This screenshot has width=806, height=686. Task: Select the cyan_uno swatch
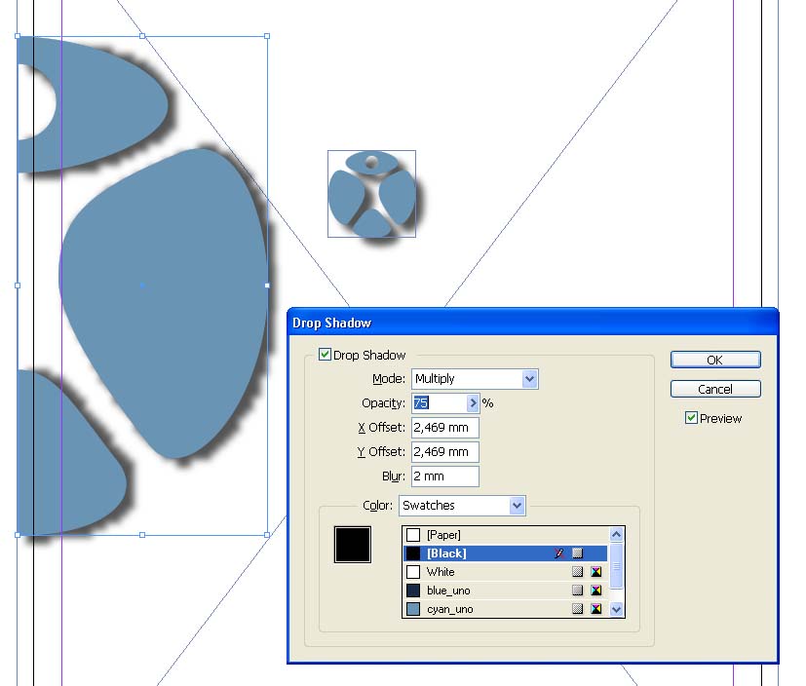[x=505, y=609]
